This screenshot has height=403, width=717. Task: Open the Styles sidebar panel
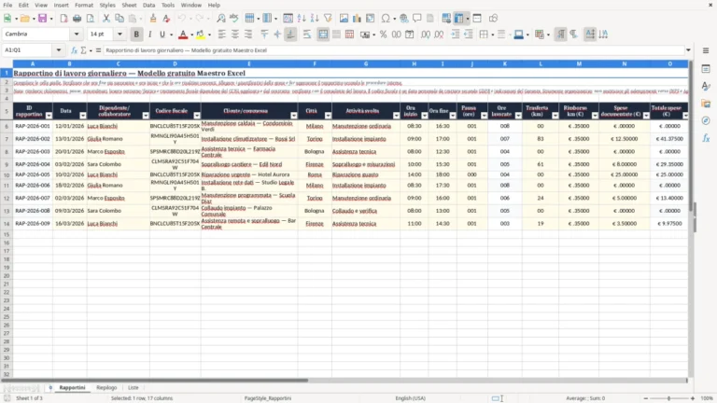(706, 86)
